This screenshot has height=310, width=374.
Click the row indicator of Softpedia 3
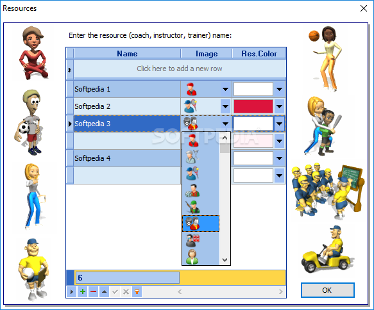pyautogui.click(x=70, y=124)
